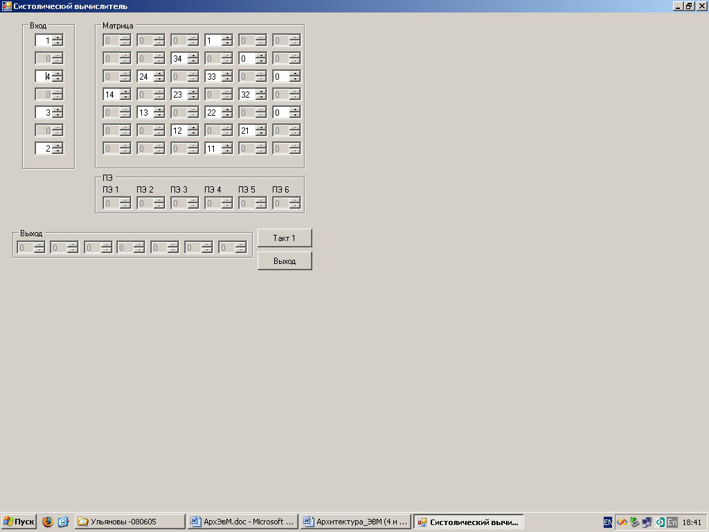
Task: Click the ПЭ 4 column label
Action: coord(213,190)
